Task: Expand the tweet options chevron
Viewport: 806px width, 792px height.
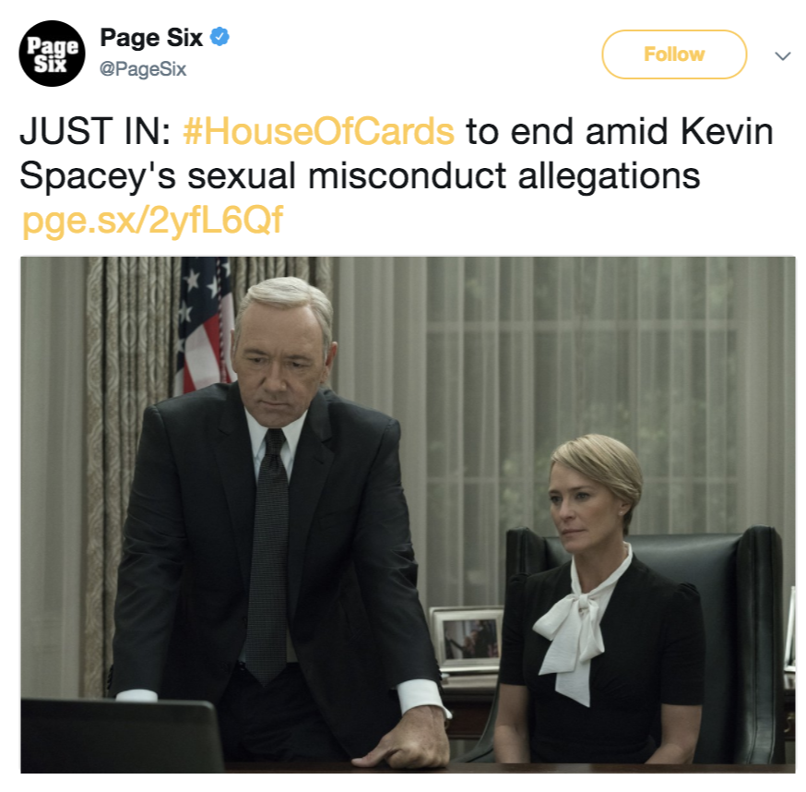Action: 782,55
